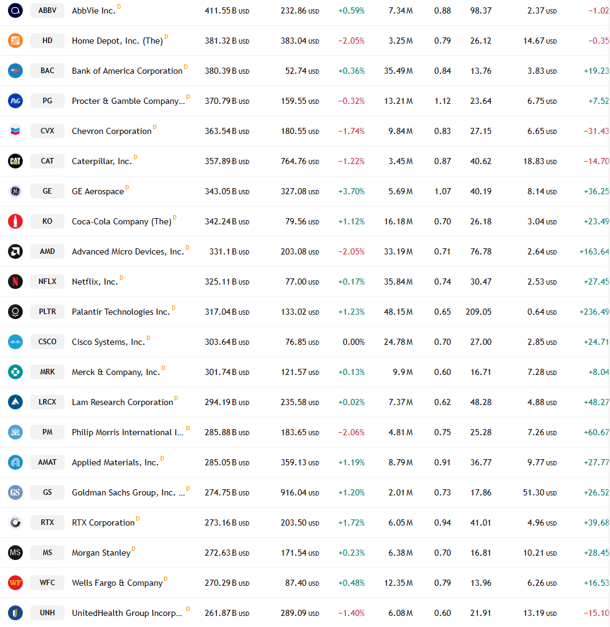Image resolution: width=610 pixels, height=627 pixels.
Task: Click Lam Research EPS 4.88 USD
Action: click(542, 402)
